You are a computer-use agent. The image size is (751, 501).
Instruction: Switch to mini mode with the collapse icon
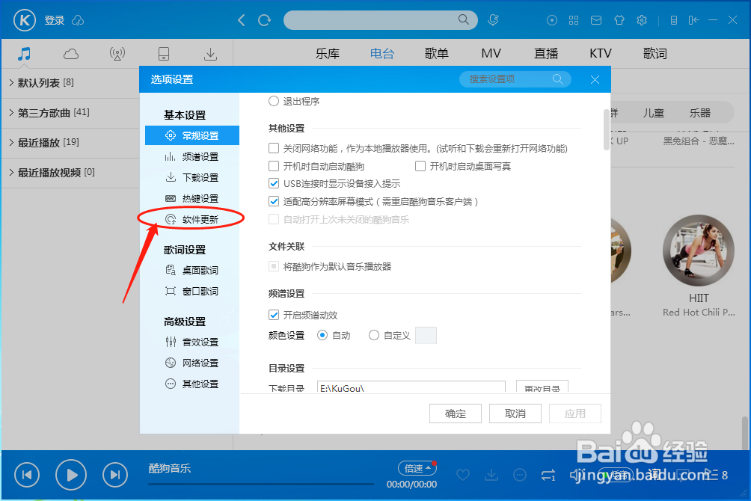pyautogui.click(x=693, y=20)
